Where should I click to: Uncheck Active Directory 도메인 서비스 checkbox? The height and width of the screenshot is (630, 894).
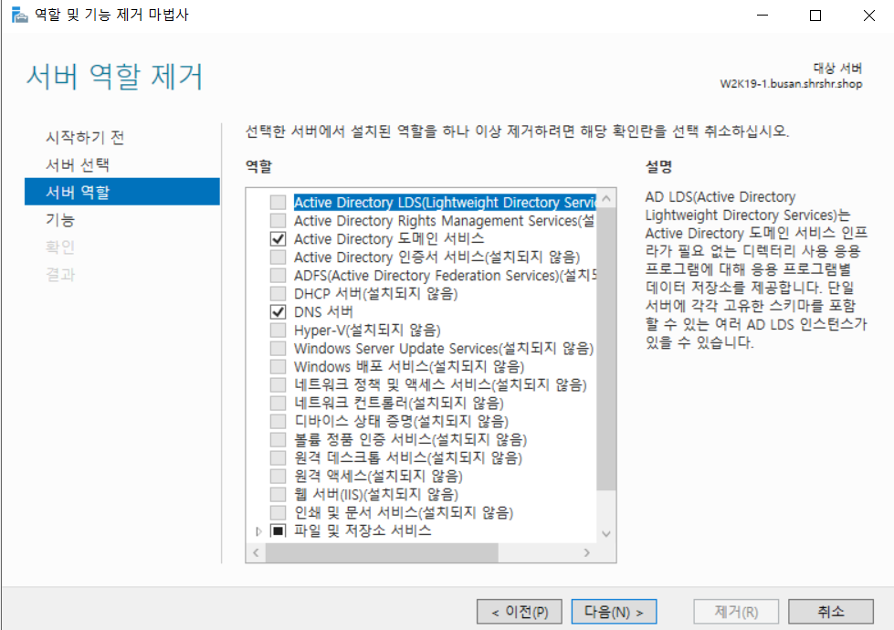279,239
